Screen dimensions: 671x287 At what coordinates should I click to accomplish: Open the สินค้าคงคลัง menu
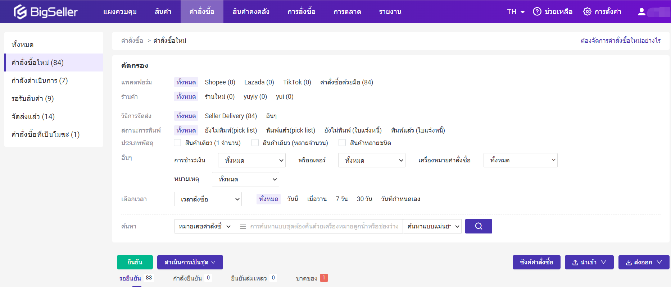[x=251, y=11]
